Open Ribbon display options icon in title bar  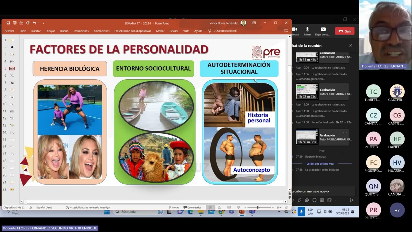(254, 23)
